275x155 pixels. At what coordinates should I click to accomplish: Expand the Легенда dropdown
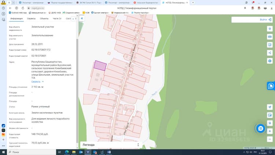click(x=111, y=145)
